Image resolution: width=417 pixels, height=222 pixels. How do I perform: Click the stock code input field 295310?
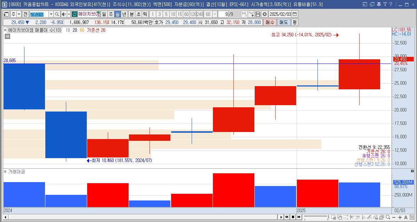point(39,14)
